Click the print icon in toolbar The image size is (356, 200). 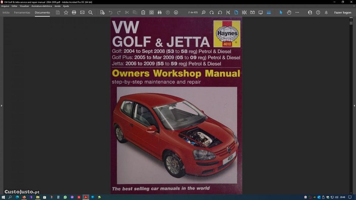[74, 12]
